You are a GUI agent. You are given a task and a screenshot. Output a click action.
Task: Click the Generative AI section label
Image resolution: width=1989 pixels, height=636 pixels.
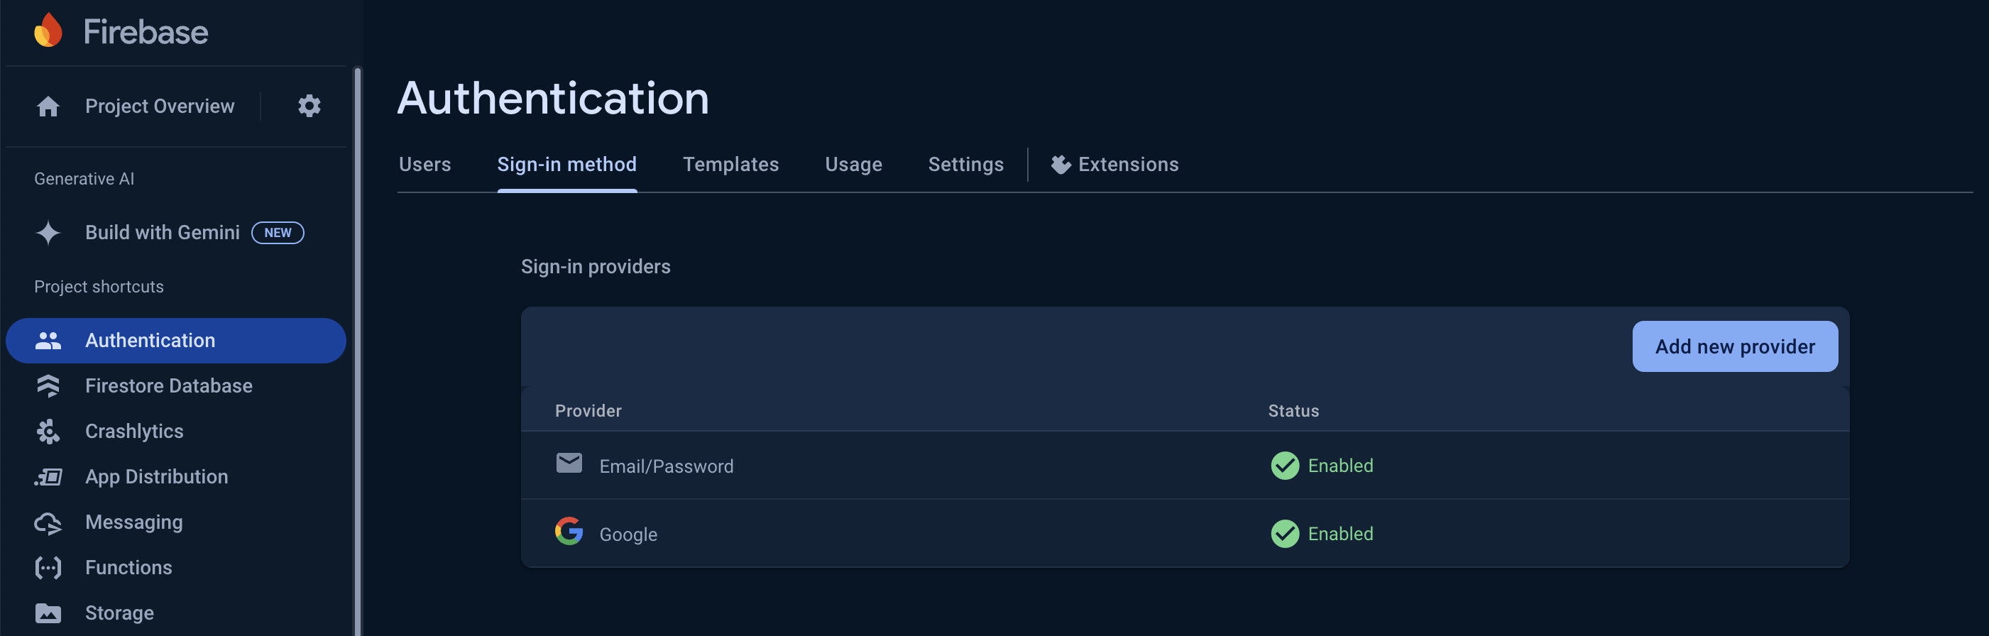(x=84, y=179)
